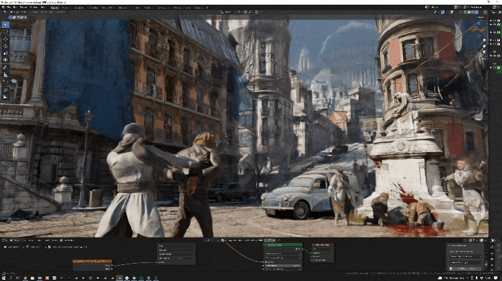Screen dimensions: 502x281
Task: Click the zoom view magnifier gizmo icon
Action: [x=485, y=41]
